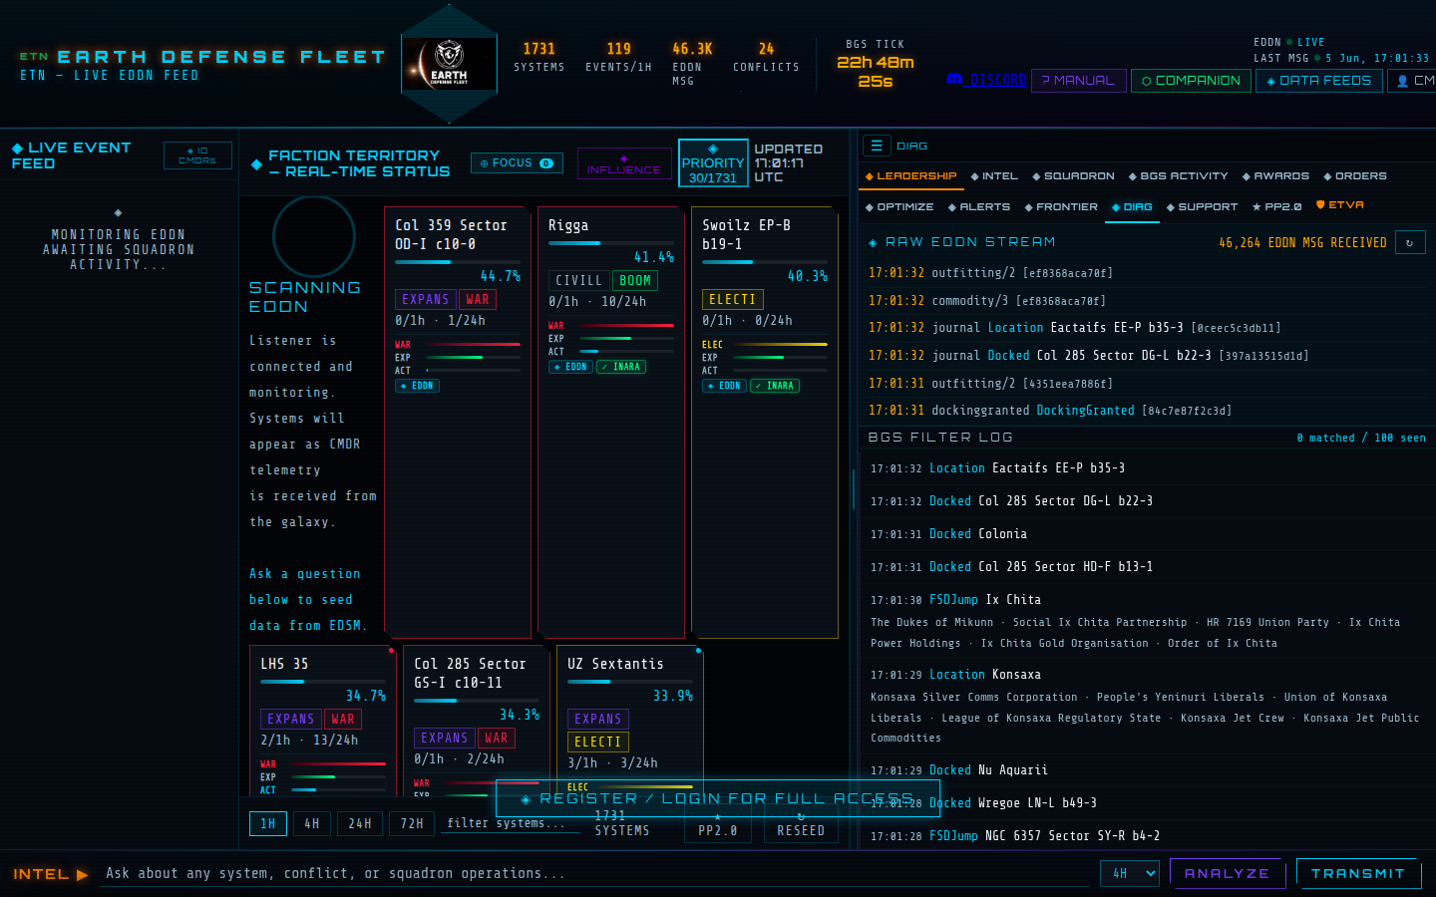Viewport: 1436px width, 897px height.
Task: Click the INARA badge on Swoilz card
Action: tap(775, 386)
